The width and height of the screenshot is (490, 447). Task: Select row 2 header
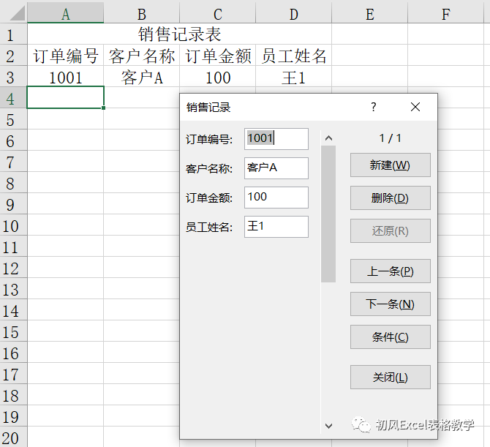(13, 56)
